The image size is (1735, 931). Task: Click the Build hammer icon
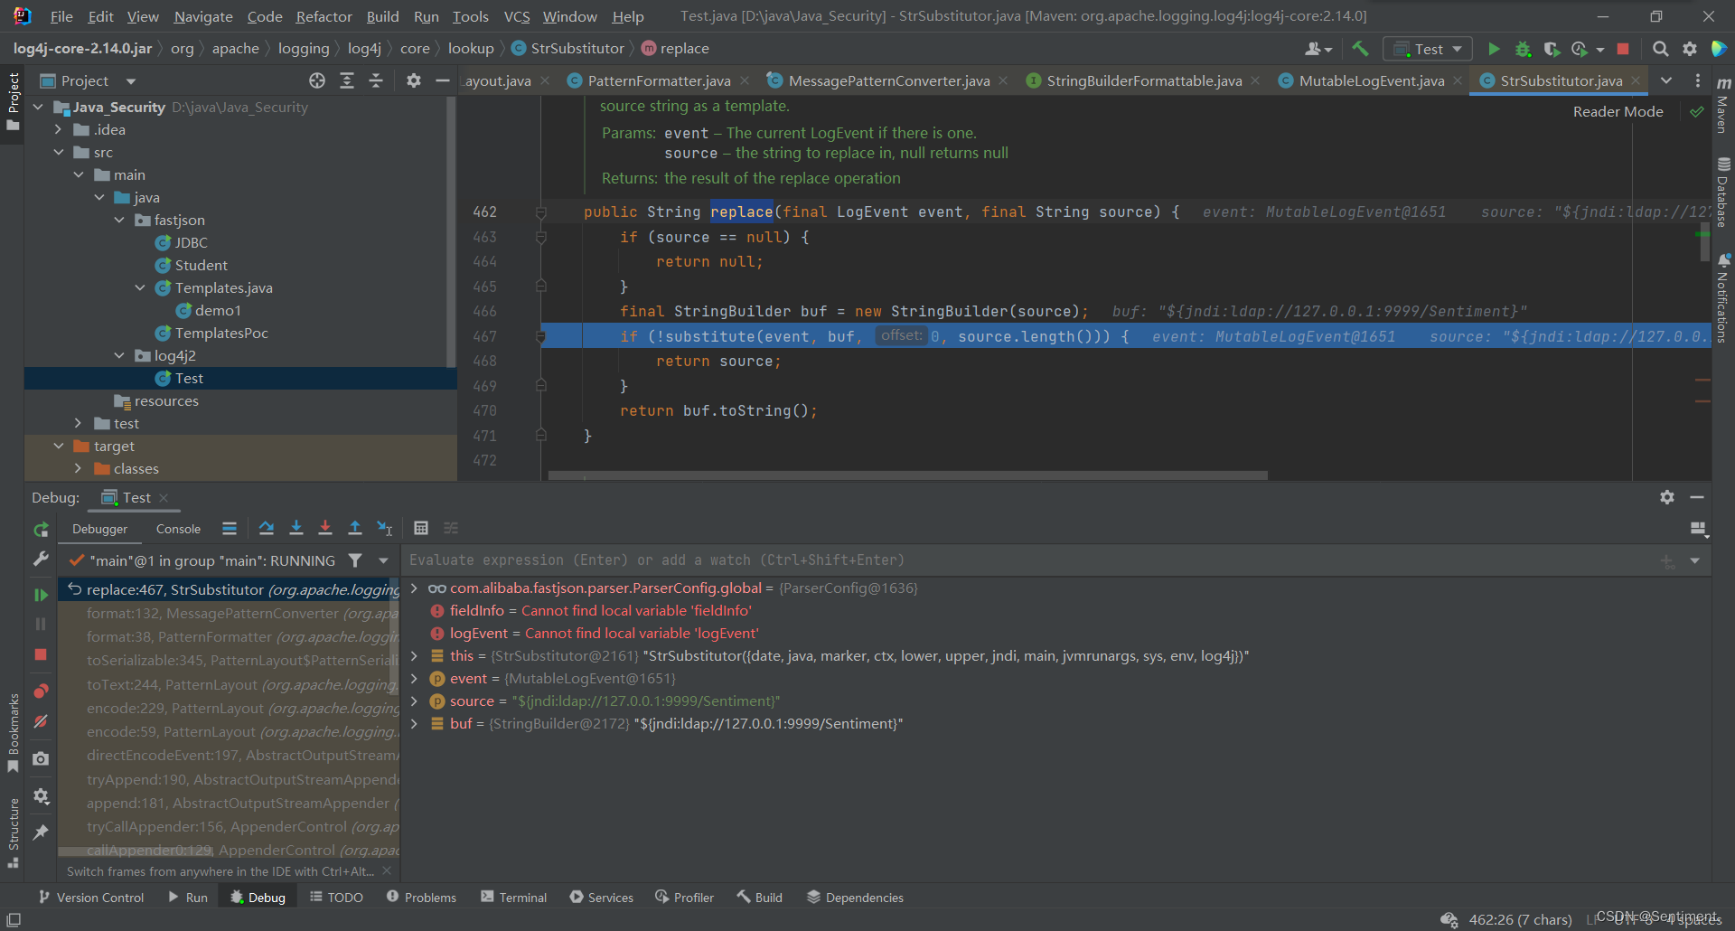click(1360, 49)
